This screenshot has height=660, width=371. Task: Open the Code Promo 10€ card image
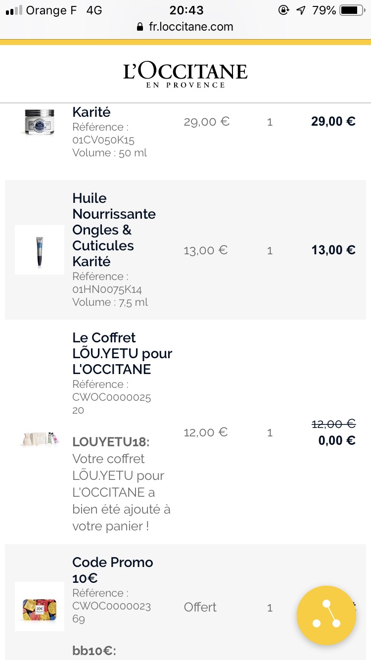[40, 607]
